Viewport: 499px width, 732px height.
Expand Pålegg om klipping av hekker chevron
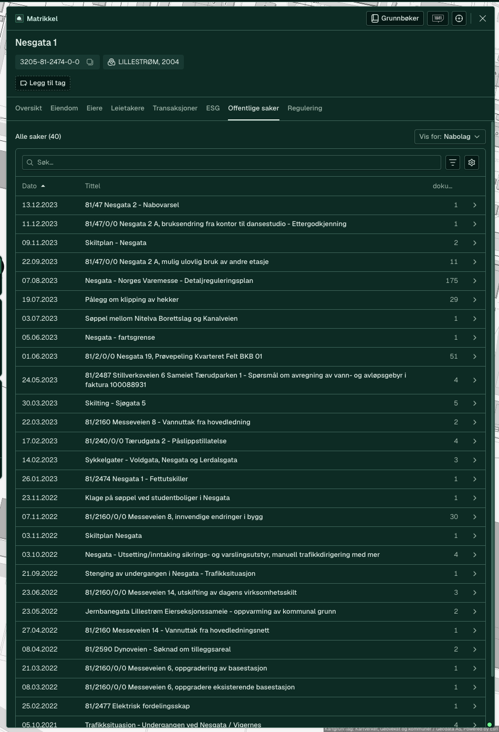(474, 300)
